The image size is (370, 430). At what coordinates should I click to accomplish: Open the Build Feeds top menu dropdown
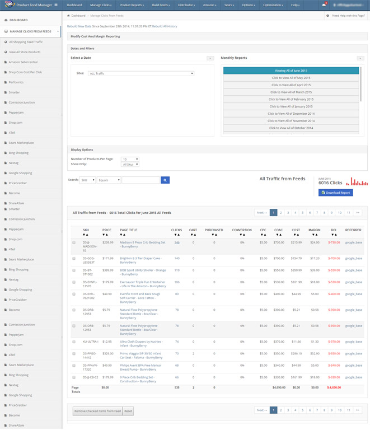[161, 5]
